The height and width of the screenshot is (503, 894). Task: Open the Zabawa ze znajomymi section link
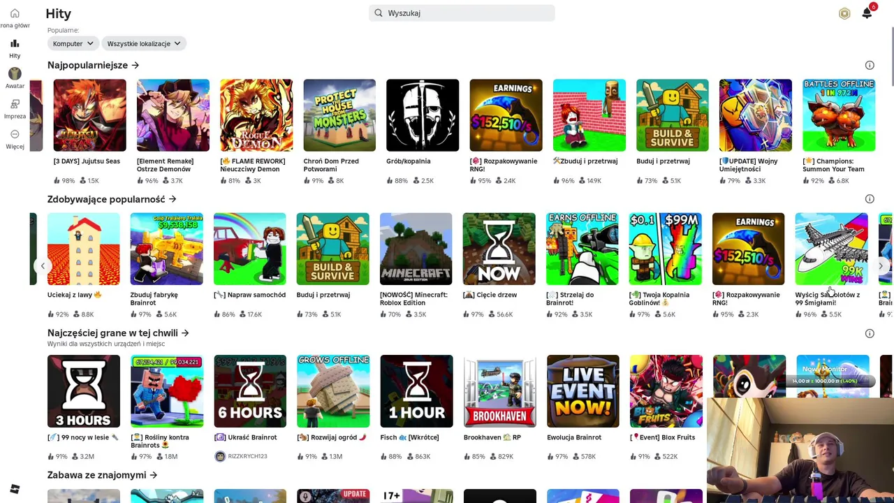[102, 475]
